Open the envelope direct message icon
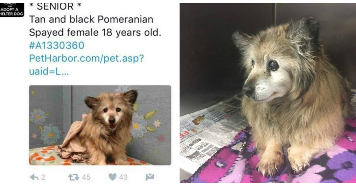The image size is (356, 186). pyautogui.click(x=150, y=177)
